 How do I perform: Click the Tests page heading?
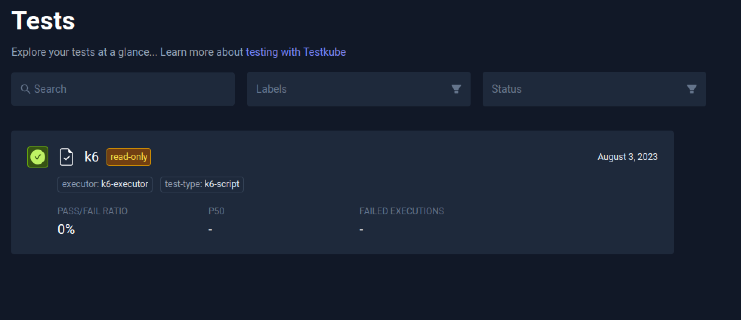click(43, 21)
